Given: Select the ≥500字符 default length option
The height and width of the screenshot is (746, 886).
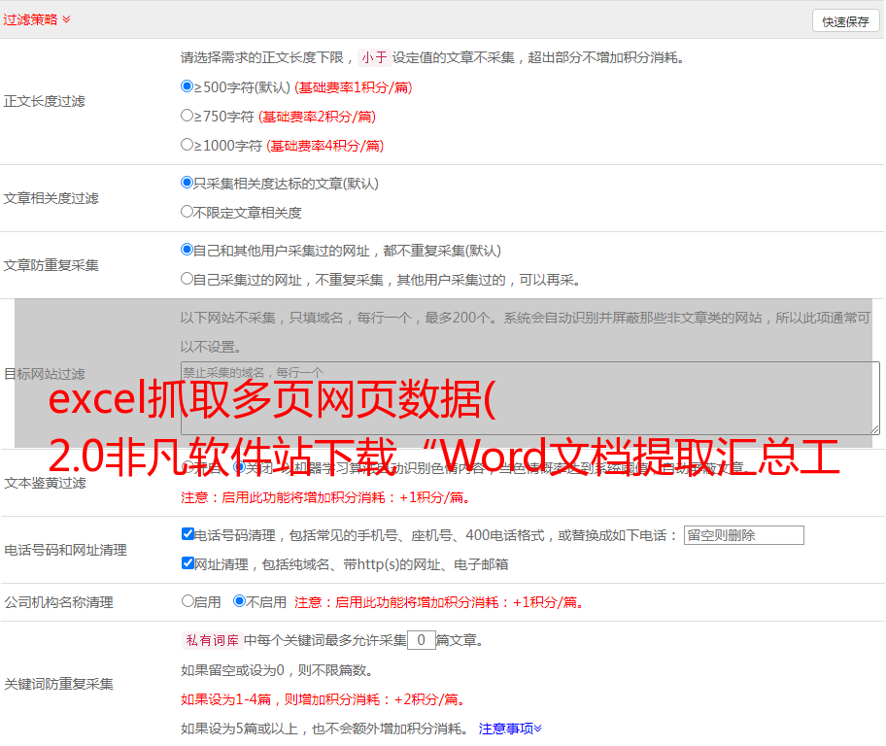Looking at the screenshot, I should 187,86.
